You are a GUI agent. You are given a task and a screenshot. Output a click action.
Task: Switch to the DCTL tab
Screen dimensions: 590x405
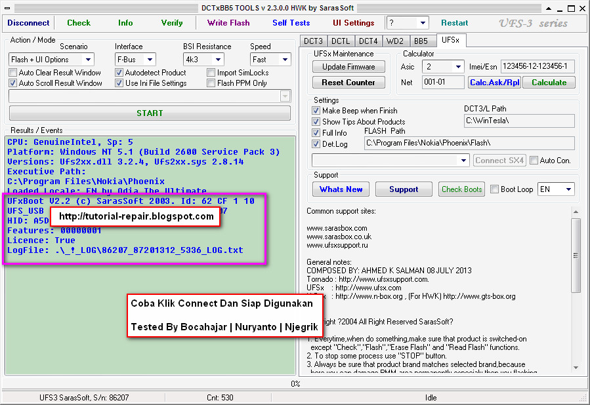341,41
